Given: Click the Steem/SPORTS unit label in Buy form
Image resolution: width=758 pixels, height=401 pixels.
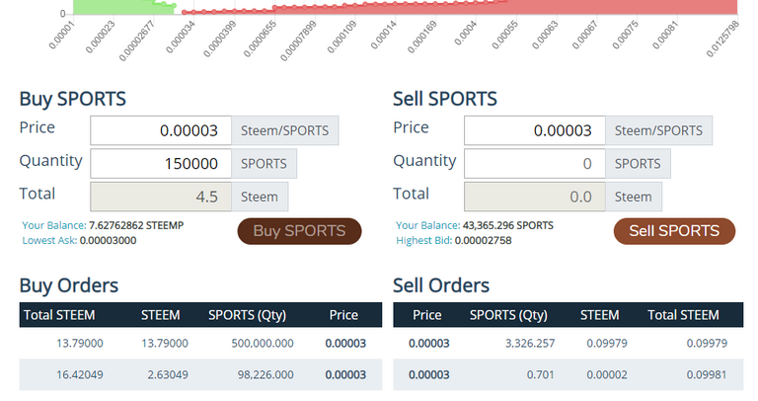Looking at the screenshot, I should coord(284,130).
